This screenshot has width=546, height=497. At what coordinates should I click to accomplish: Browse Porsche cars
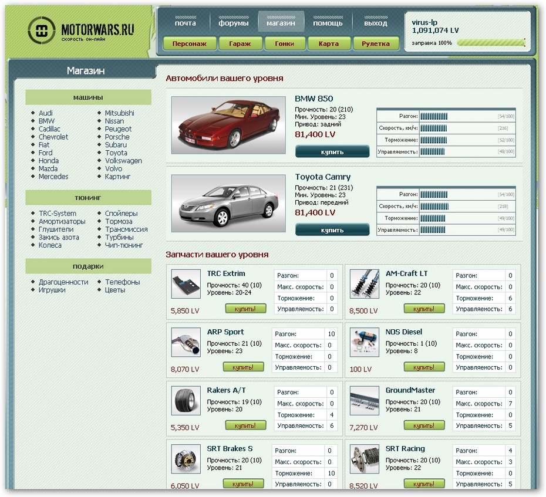[x=117, y=137]
